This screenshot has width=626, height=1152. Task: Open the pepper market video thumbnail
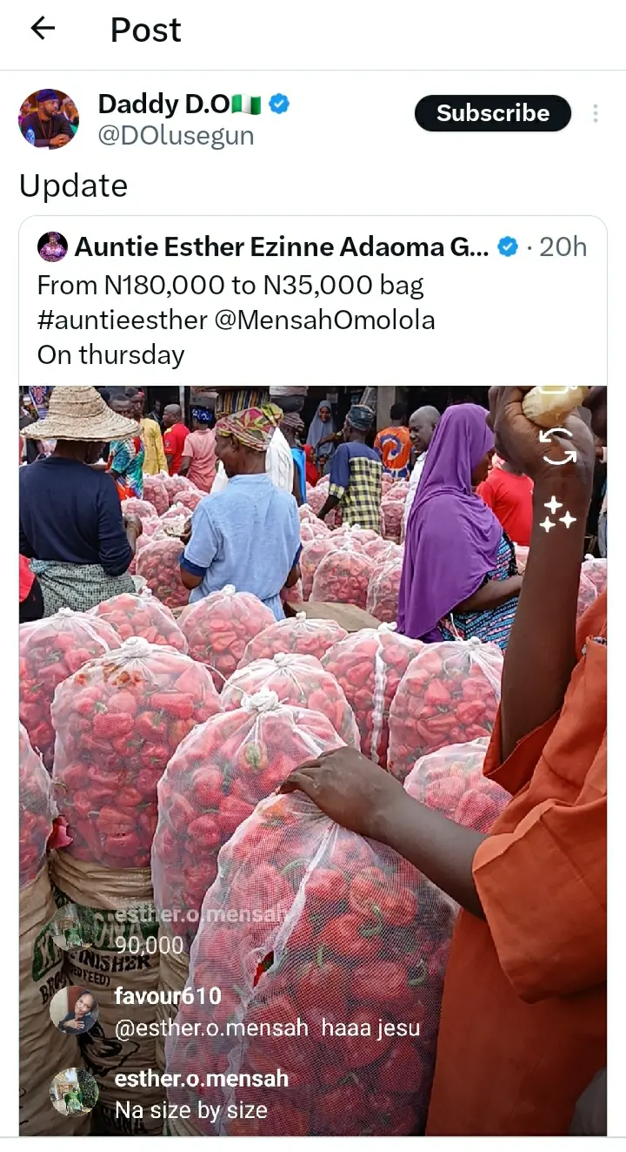coord(313,760)
